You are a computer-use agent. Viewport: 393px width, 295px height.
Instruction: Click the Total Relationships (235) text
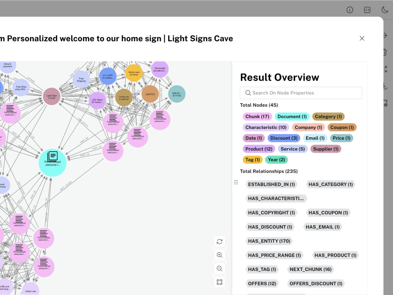pyautogui.click(x=269, y=171)
